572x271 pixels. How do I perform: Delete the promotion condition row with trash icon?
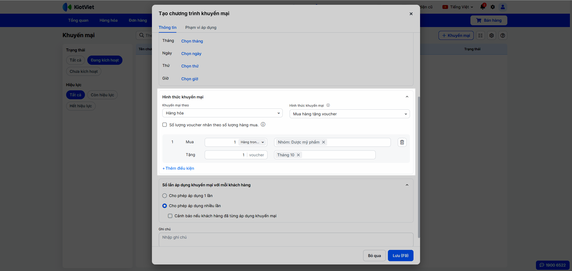coord(402,142)
